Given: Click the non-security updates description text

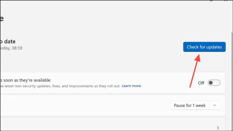Looking at the screenshot, I should (60, 86).
